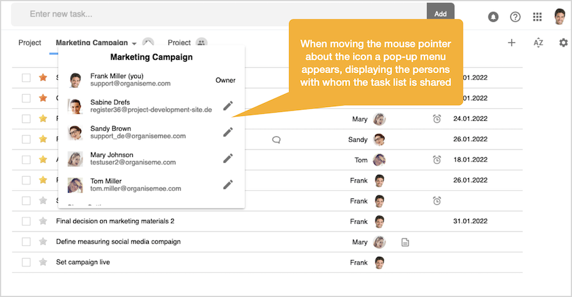Switch to the shared Project tab
Viewport: 572px width, 297px height.
[179, 43]
